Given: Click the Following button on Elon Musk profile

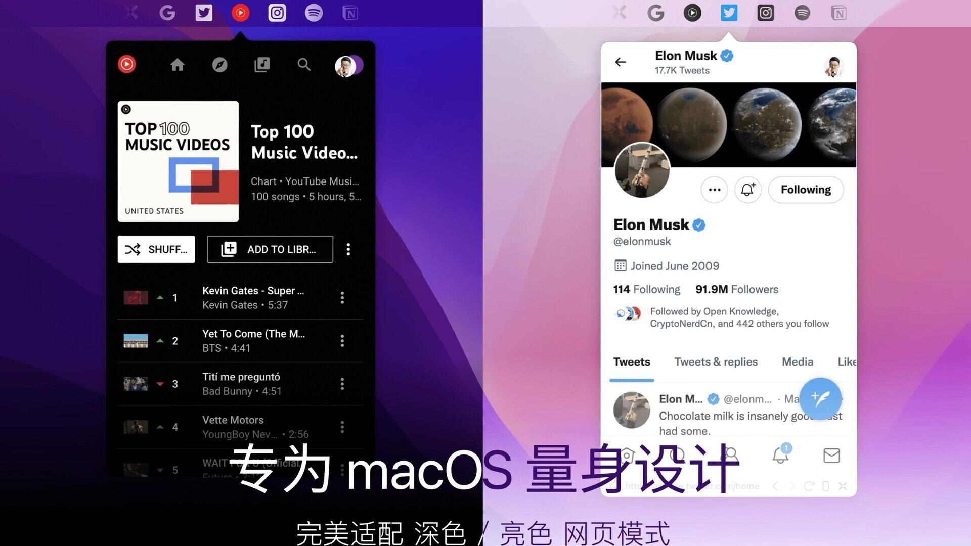Looking at the screenshot, I should [x=806, y=190].
